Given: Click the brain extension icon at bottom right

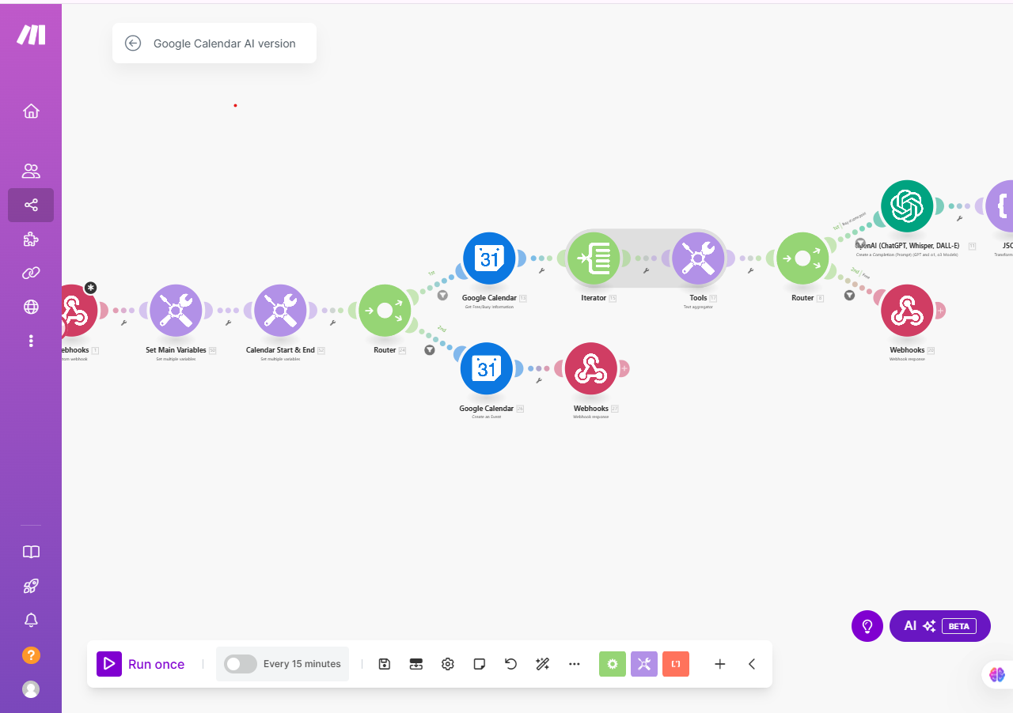Looking at the screenshot, I should 997,674.
